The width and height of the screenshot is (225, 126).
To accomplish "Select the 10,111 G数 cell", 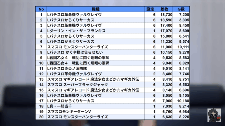I will (183, 47).
